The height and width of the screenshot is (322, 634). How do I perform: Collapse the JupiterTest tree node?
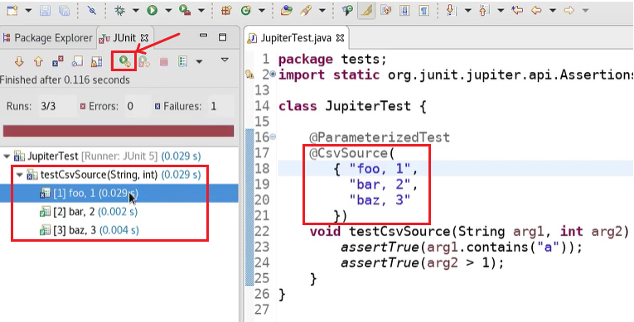(7, 156)
